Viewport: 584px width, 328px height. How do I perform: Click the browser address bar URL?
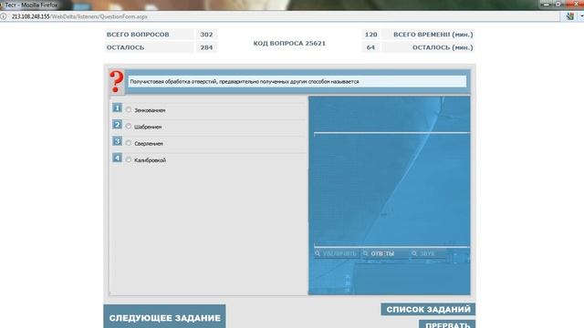79,16
